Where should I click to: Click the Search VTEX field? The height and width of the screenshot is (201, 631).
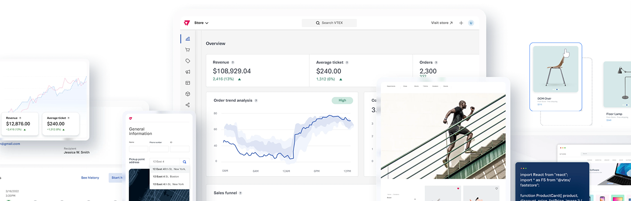[x=329, y=23]
